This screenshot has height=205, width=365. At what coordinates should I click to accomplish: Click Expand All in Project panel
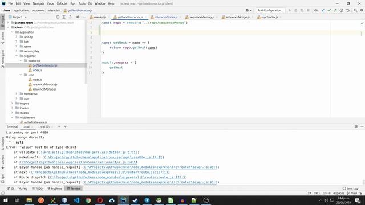click(x=64, y=17)
